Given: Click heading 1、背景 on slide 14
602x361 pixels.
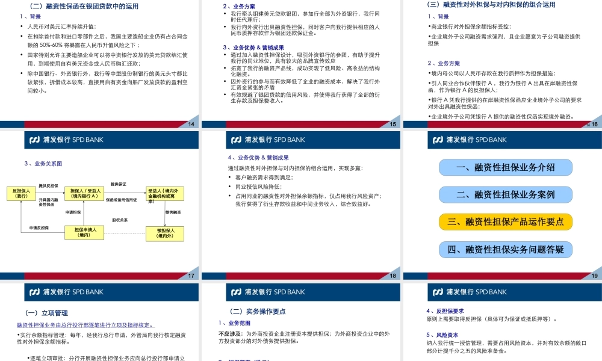Looking at the screenshot, I should [30, 16].
